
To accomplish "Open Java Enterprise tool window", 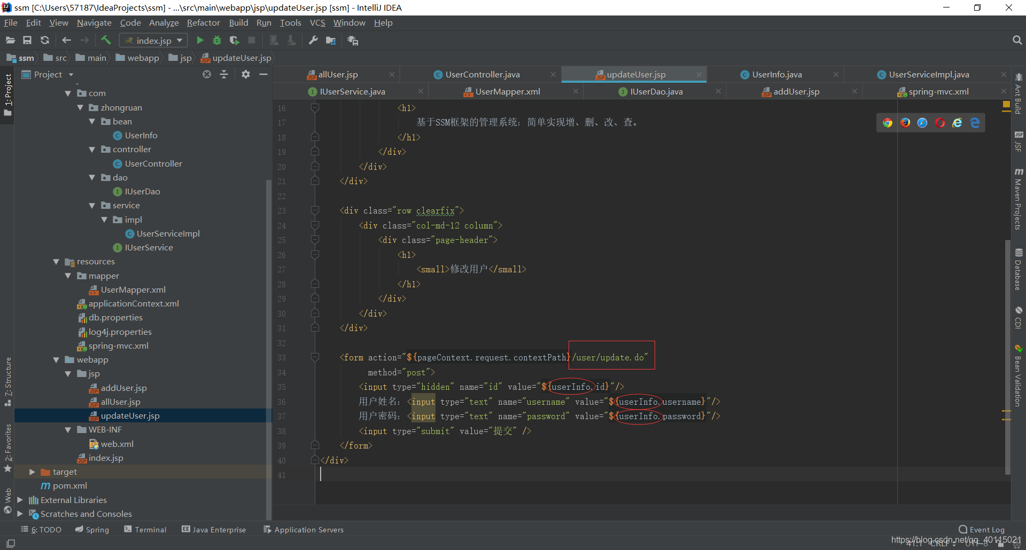I will click(x=214, y=529).
